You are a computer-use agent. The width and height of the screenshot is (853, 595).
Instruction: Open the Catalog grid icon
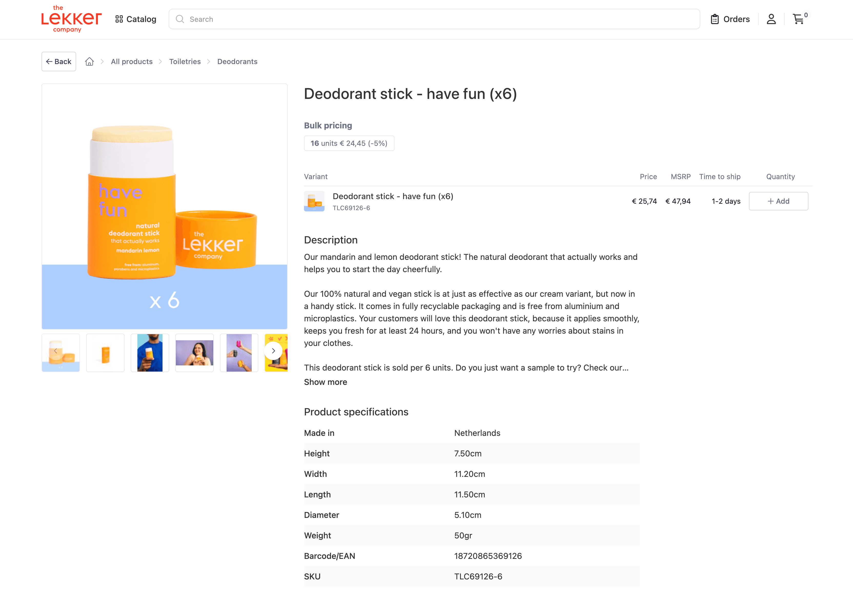point(119,19)
